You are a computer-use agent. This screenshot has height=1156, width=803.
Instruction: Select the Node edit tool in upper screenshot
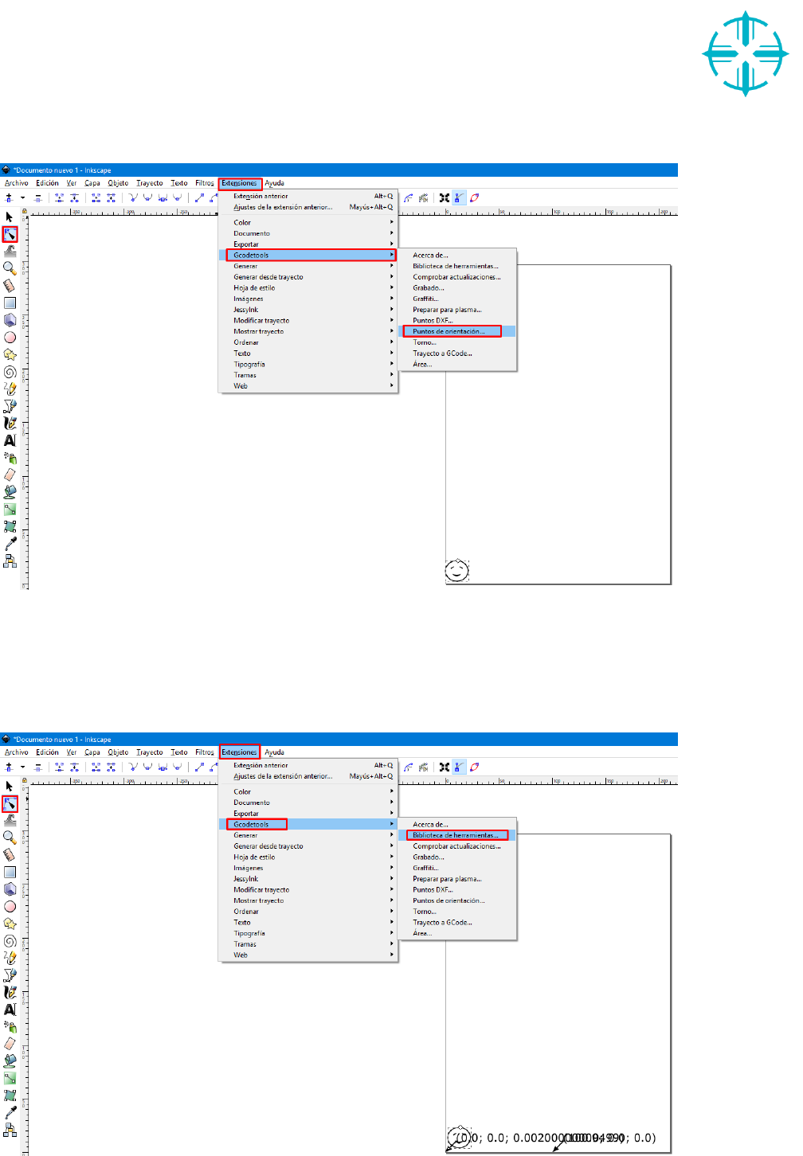pos(10,234)
